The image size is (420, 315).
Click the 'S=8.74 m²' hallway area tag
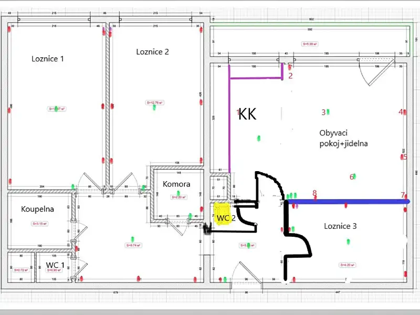click(133, 245)
